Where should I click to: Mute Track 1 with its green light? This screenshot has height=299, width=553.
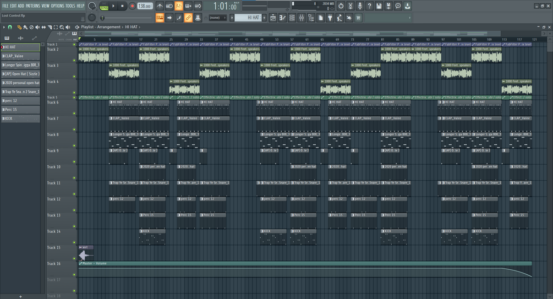pos(74,45)
